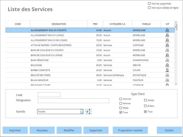Click the list scrollbar down arrow
Image resolution: width=183 pixels, height=137 pixels.
point(176,84)
